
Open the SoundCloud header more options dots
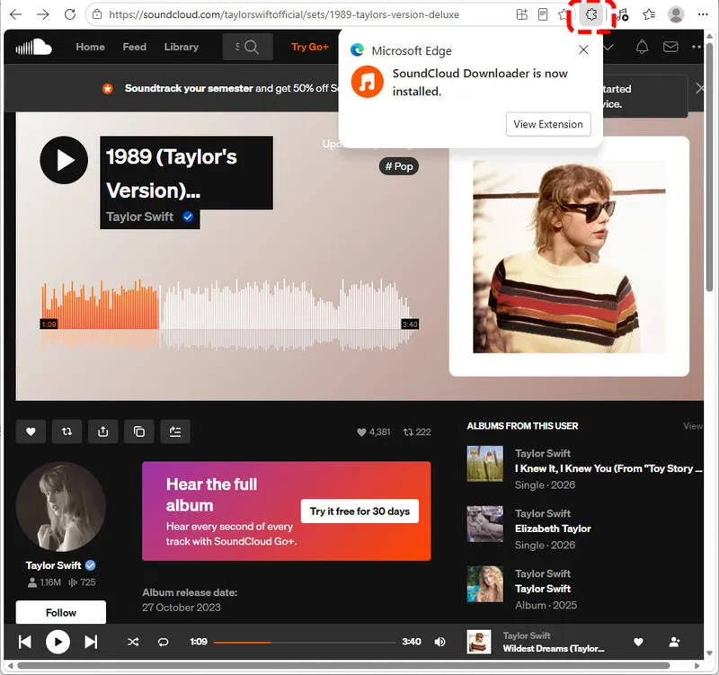697,47
